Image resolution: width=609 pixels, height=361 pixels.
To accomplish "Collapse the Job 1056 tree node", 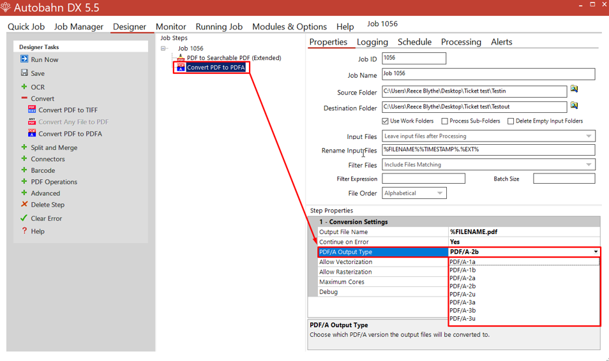I will [x=163, y=48].
